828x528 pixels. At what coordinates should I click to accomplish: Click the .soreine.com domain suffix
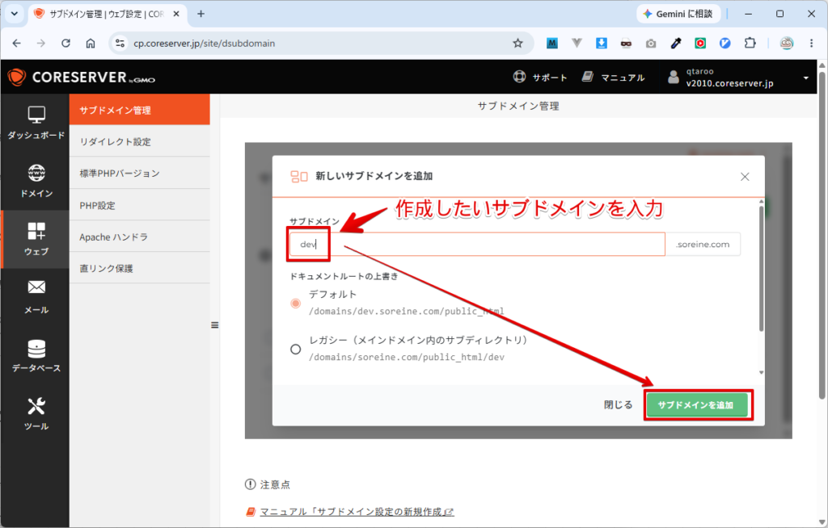pos(703,244)
